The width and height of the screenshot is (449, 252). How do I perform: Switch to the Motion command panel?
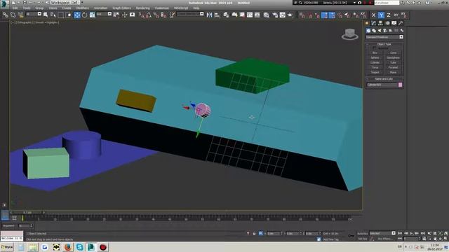click(x=387, y=23)
